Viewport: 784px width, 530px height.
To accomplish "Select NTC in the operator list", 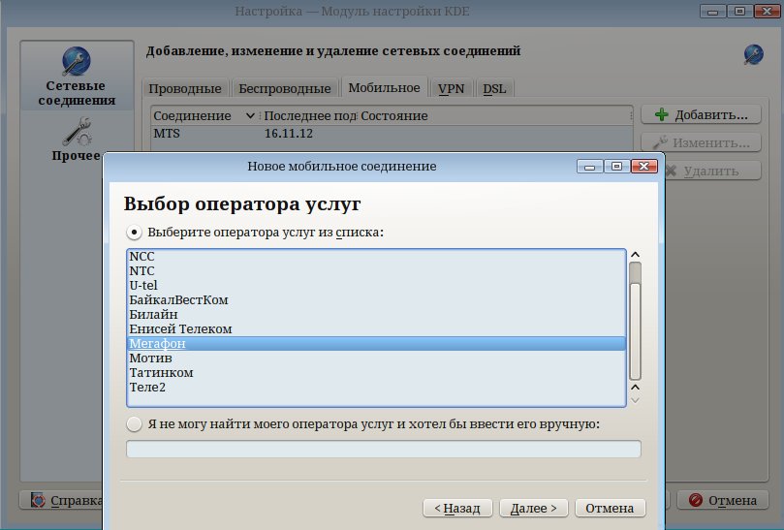I will (376, 270).
